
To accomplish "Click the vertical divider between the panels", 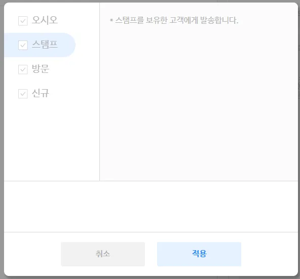I will point(99,92).
